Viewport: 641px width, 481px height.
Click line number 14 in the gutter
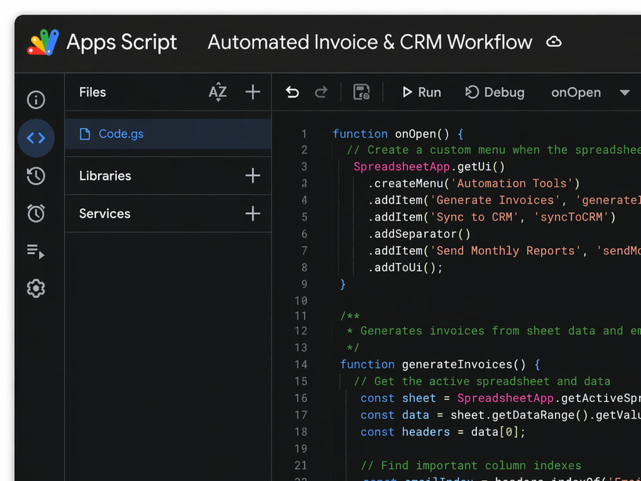[x=301, y=364]
